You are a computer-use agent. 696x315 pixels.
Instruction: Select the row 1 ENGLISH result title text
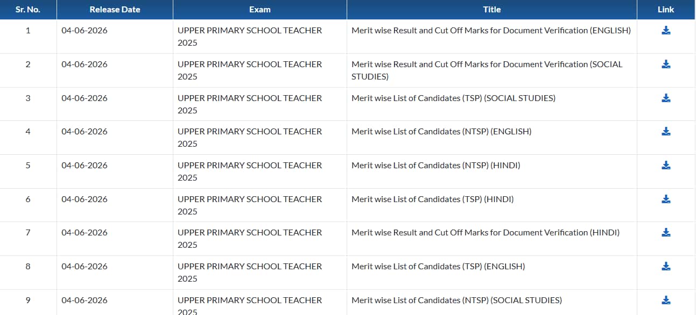pos(491,31)
